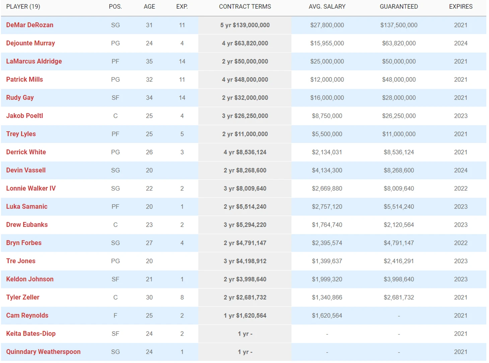The height and width of the screenshot is (363, 489).
Task: Select the $27,800,000 average salary value
Action: tap(327, 25)
